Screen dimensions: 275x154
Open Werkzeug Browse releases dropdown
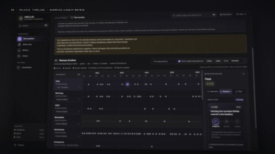point(68,99)
